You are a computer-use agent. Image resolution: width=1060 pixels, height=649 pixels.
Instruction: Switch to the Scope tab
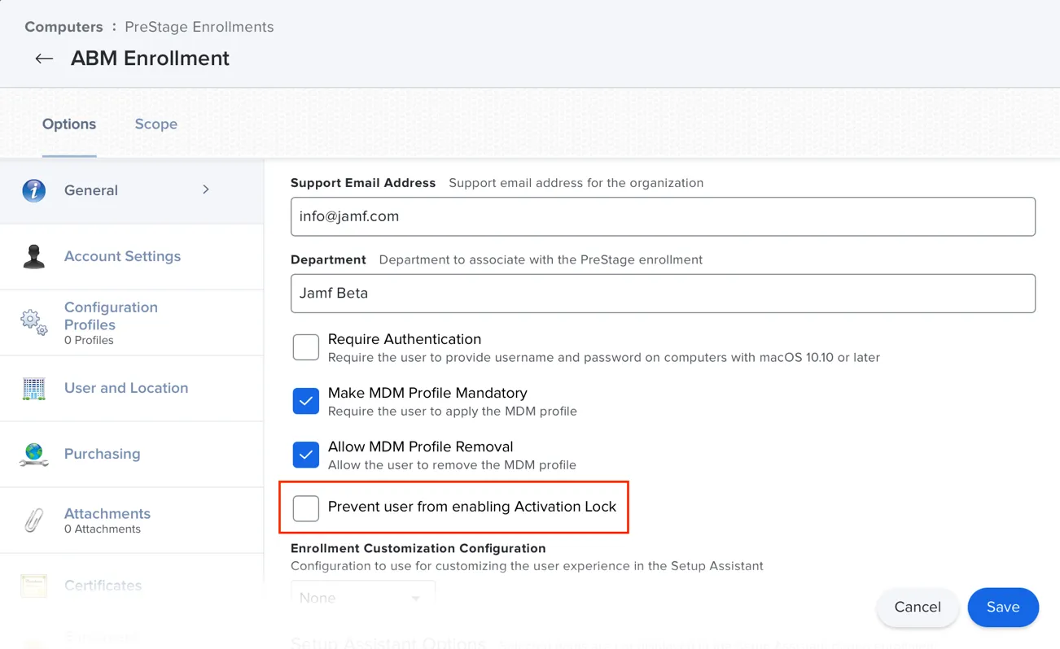[155, 124]
